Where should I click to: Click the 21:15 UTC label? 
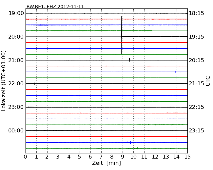click(196, 84)
